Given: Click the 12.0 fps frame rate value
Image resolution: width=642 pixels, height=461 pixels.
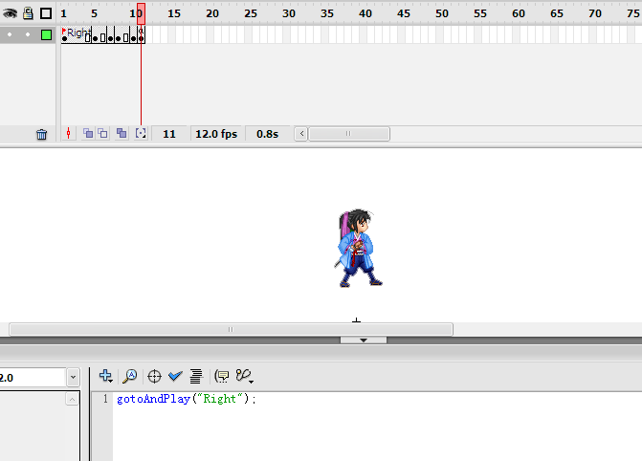Looking at the screenshot, I should tap(216, 134).
